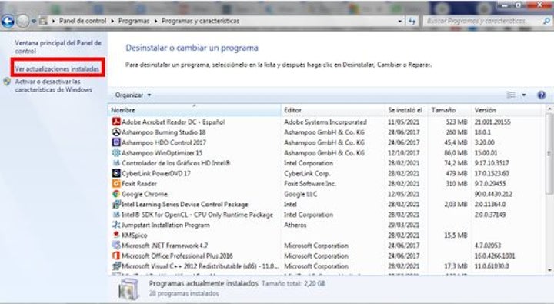
Task: Select the CyberLink PowerDVD 17 name
Action: (156, 174)
